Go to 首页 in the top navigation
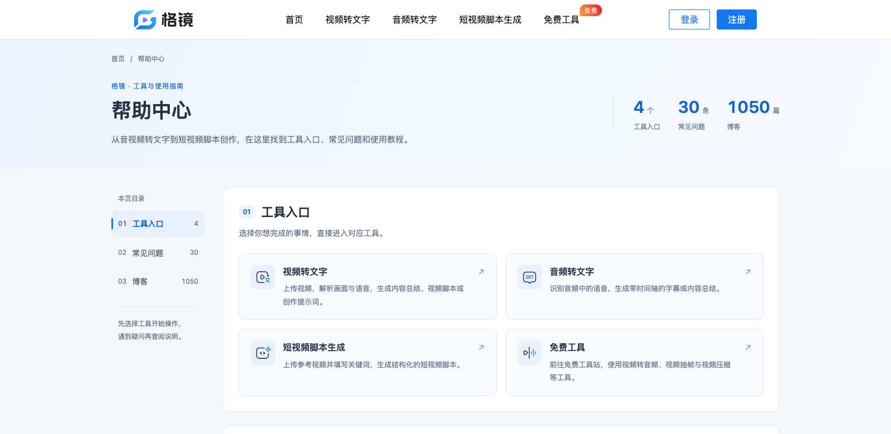 [294, 19]
